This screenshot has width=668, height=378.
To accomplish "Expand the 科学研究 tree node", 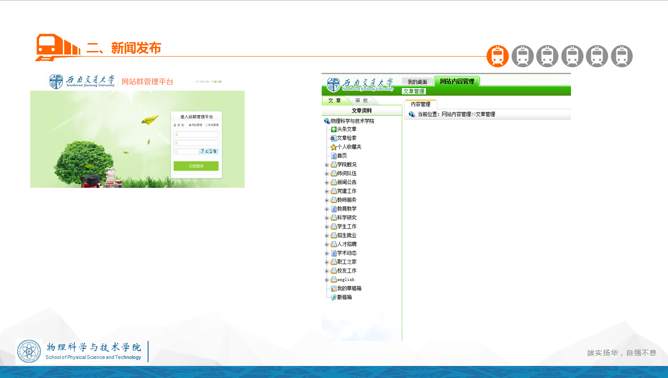I will [326, 218].
